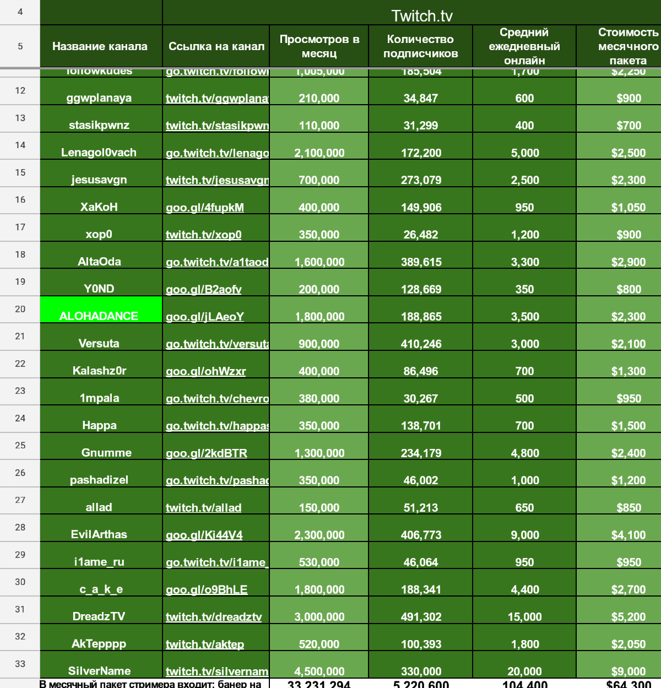Follow the AltaOda go.twitch.tv link
The image size is (661, 688).
point(217,262)
